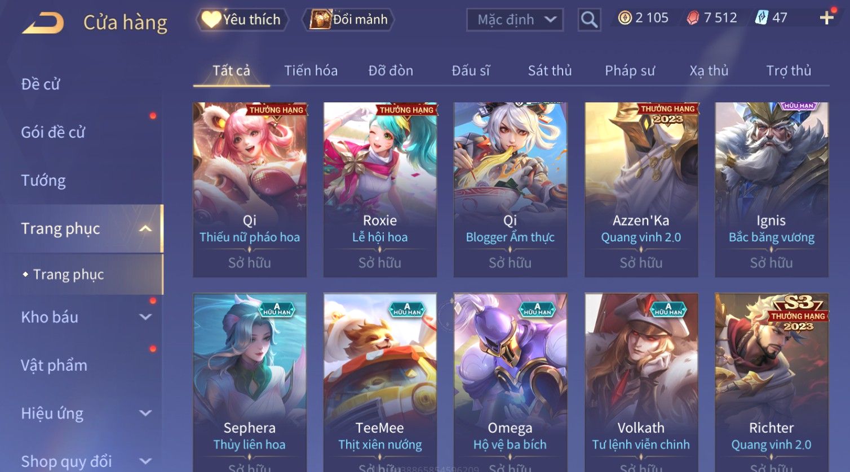This screenshot has width=850, height=472.
Task: Click the plus icon to add currency
Action: click(x=826, y=18)
